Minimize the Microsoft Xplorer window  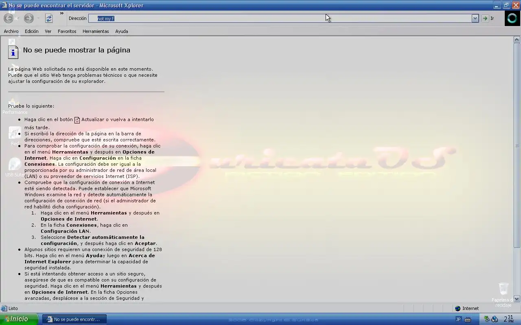pyautogui.click(x=497, y=5)
